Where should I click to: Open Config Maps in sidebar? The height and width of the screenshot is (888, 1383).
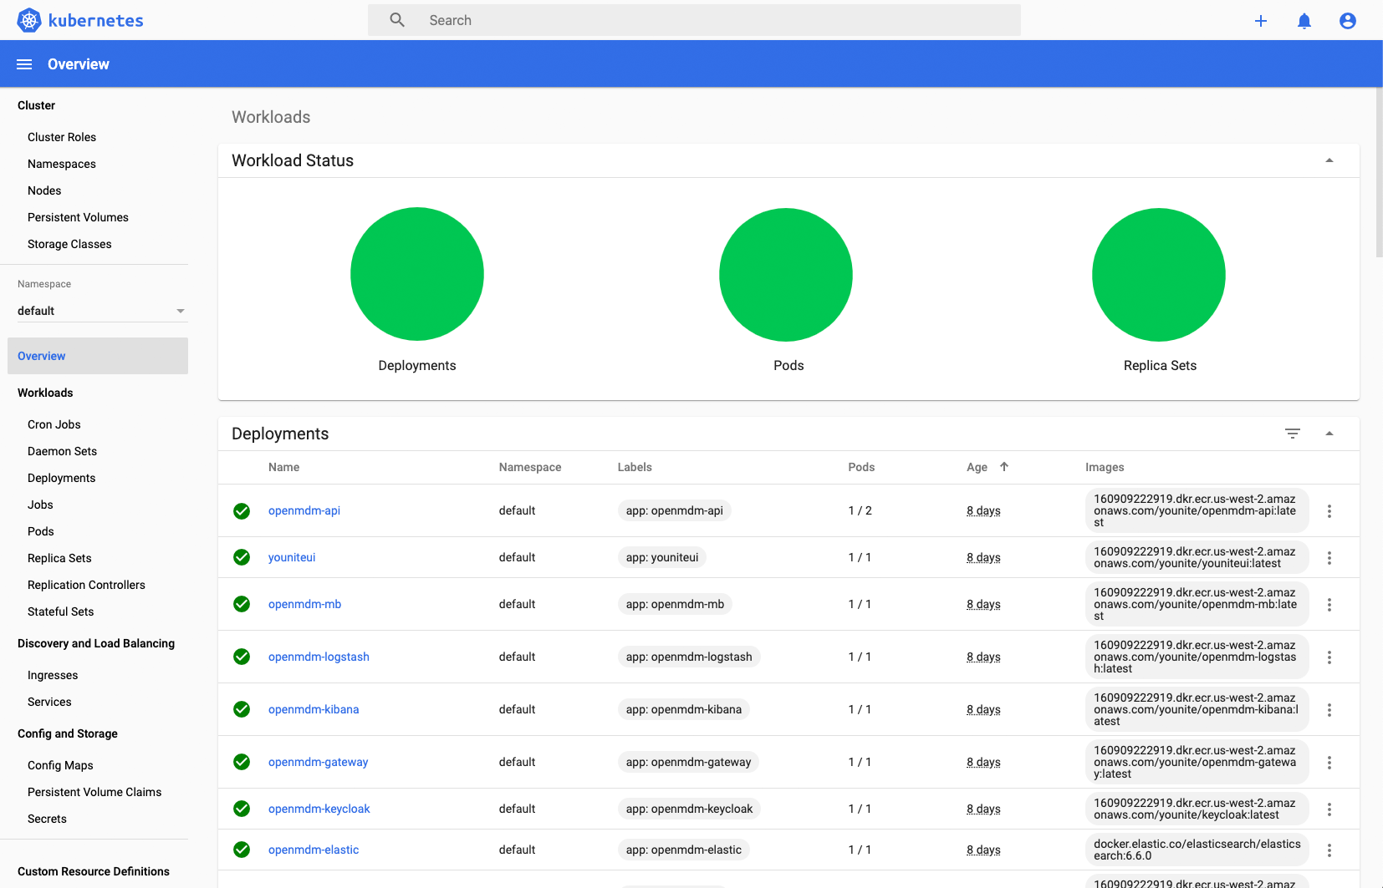coord(60,765)
